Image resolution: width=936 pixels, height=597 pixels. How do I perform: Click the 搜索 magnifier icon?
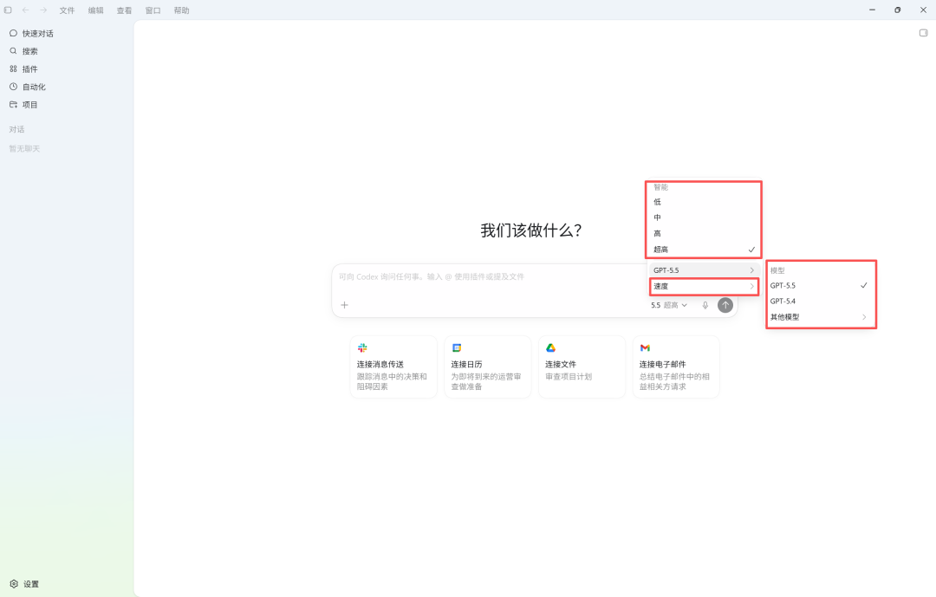[x=13, y=51]
